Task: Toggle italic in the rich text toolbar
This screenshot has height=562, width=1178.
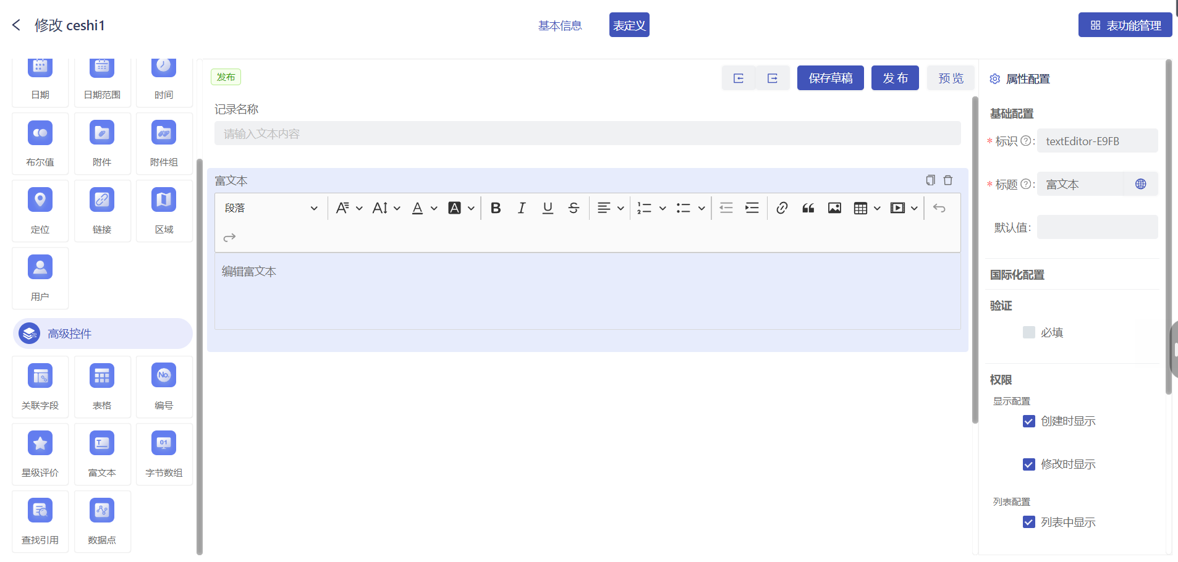Action: [522, 208]
